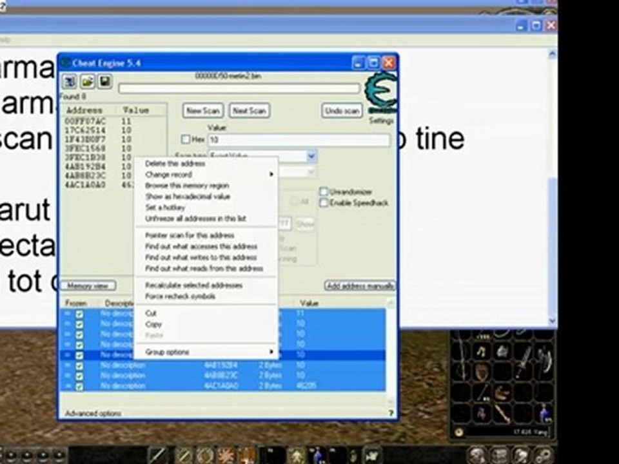The height and width of the screenshot is (464, 619).
Task: Select address 17C62514 in the found list
Action: [x=85, y=130]
